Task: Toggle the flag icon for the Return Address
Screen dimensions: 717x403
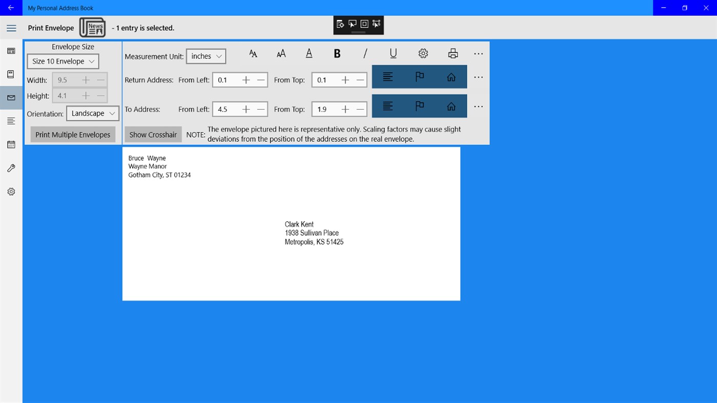Action: coord(419,76)
